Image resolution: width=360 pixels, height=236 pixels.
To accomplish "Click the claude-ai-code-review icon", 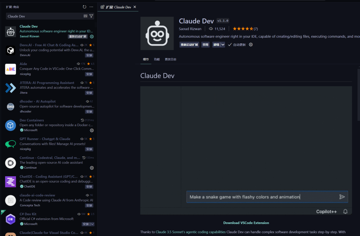I will [11, 200].
